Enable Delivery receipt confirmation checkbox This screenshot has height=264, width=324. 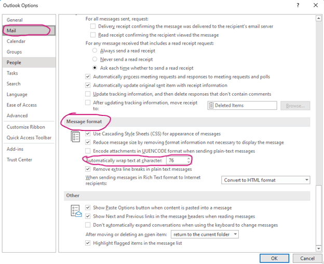[93, 26]
